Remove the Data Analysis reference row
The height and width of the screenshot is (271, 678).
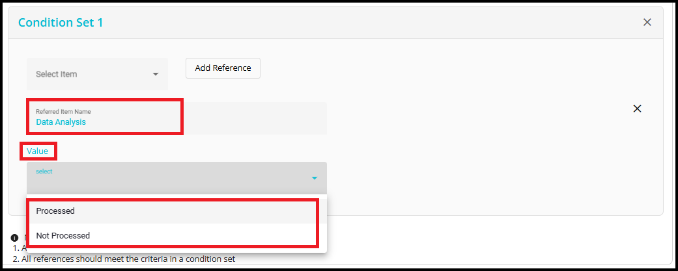click(637, 109)
